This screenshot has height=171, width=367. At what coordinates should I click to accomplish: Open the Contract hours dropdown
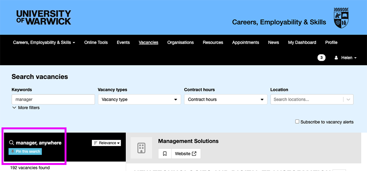pyautogui.click(x=226, y=99)
